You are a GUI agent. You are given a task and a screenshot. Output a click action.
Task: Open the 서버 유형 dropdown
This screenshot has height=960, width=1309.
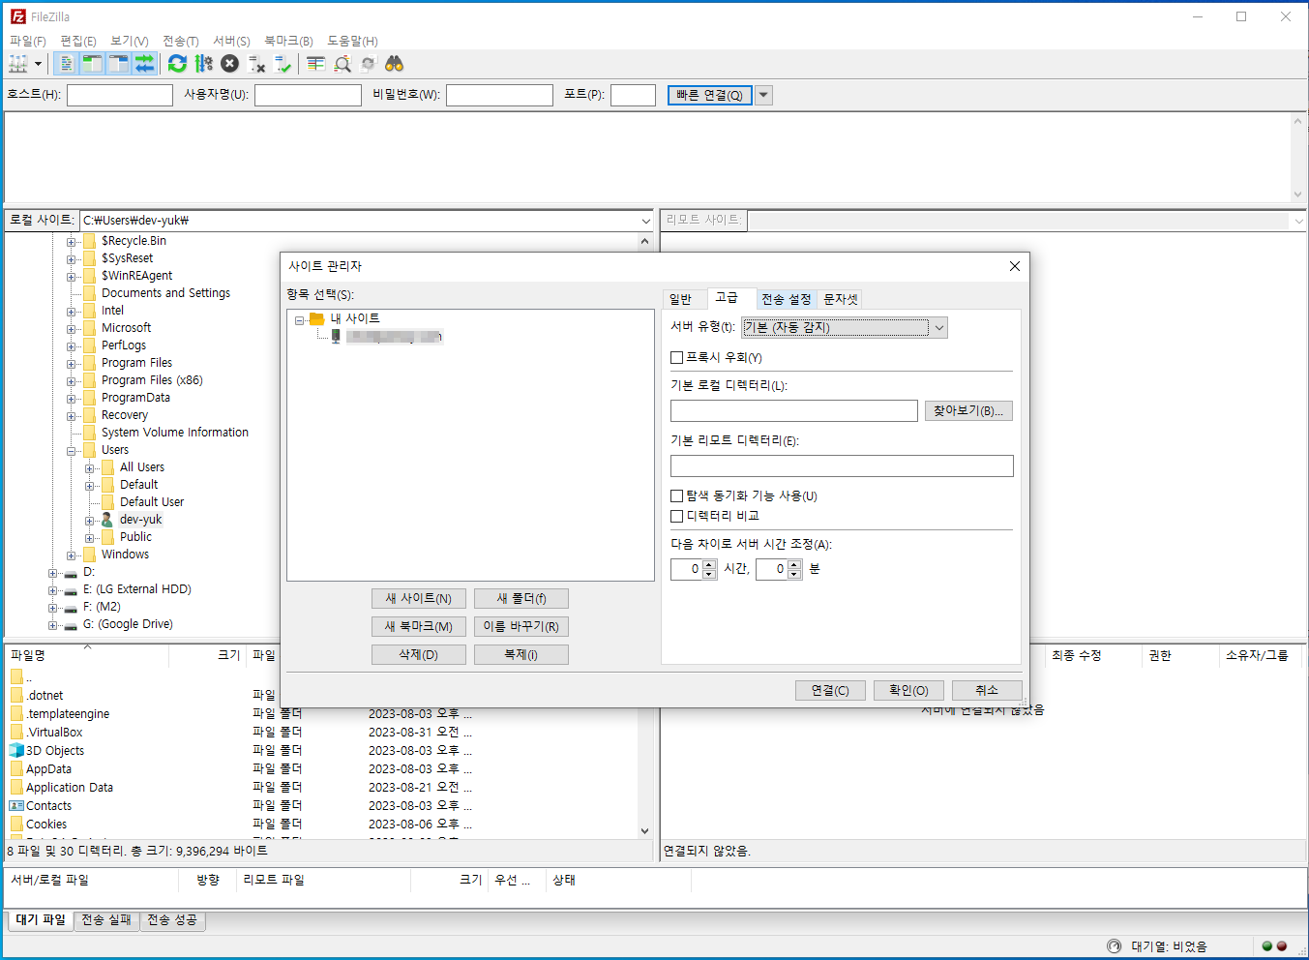[845, 327]
